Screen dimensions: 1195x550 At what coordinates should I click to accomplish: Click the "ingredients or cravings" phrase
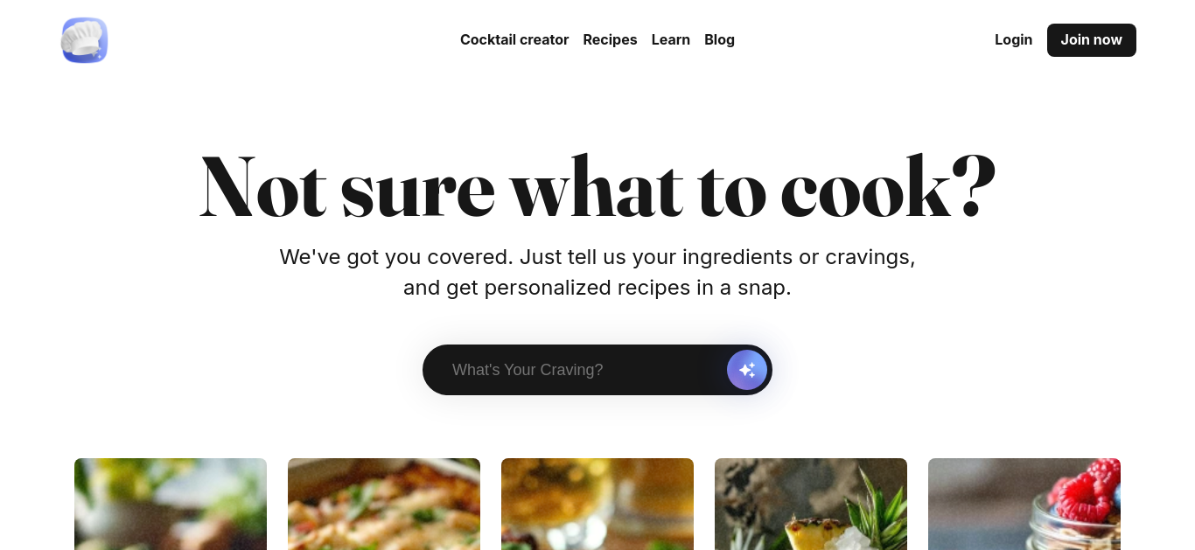pyautogui.click(x=799, y=257)
